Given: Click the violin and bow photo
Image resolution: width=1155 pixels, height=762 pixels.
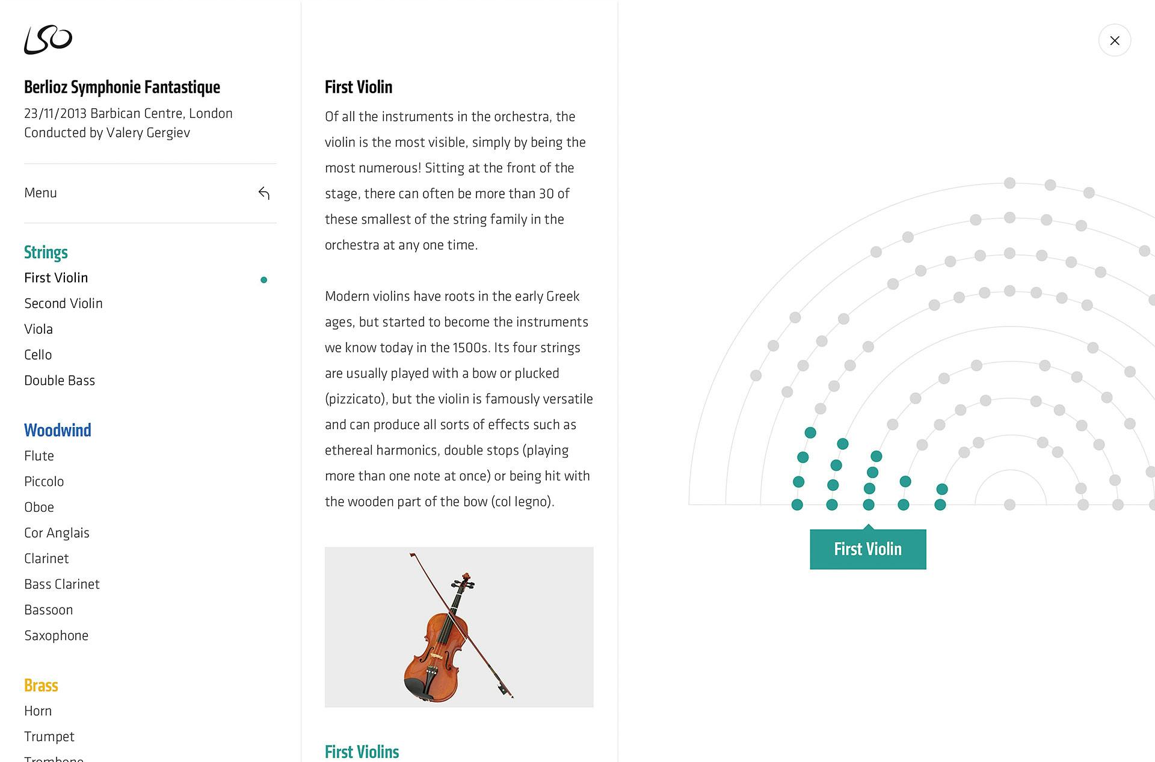Looking at the screenshot, I should click(x=459, y=627).
